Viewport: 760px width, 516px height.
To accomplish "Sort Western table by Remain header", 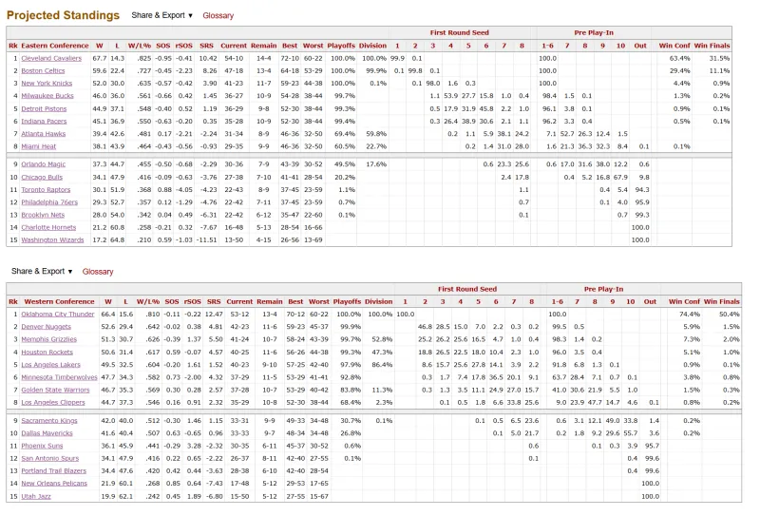I will [x=270, y=301].
